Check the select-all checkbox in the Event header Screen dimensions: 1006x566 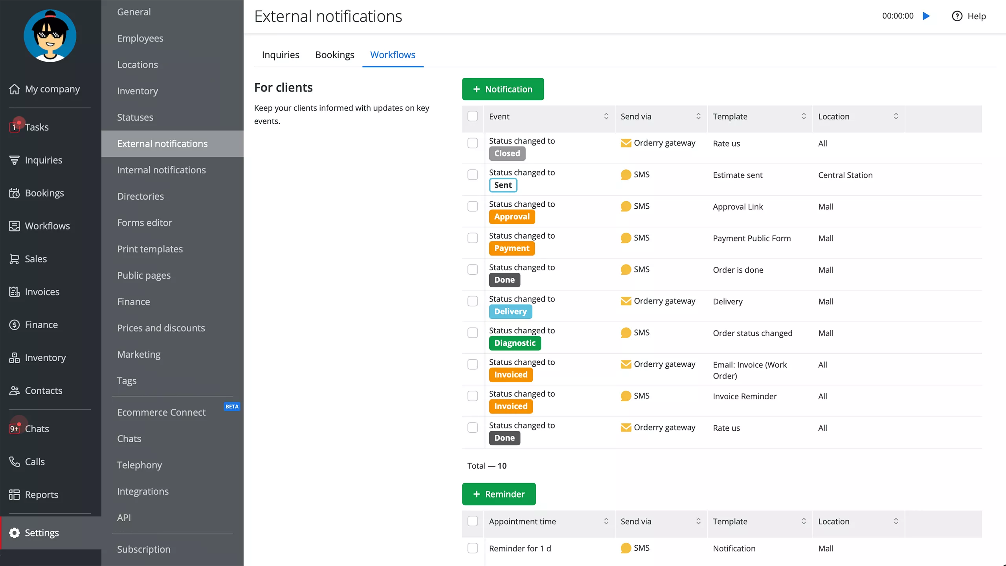(473, 116)
